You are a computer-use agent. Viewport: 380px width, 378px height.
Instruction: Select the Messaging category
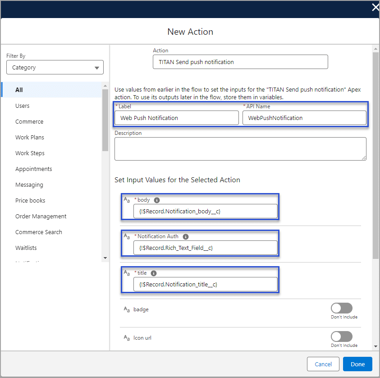(x=29, y=185)
